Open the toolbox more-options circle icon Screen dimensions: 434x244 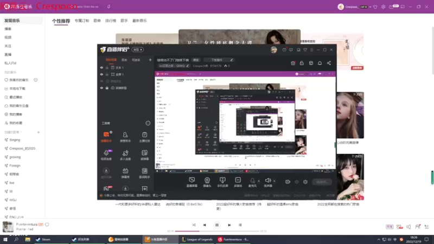[148, 123]
